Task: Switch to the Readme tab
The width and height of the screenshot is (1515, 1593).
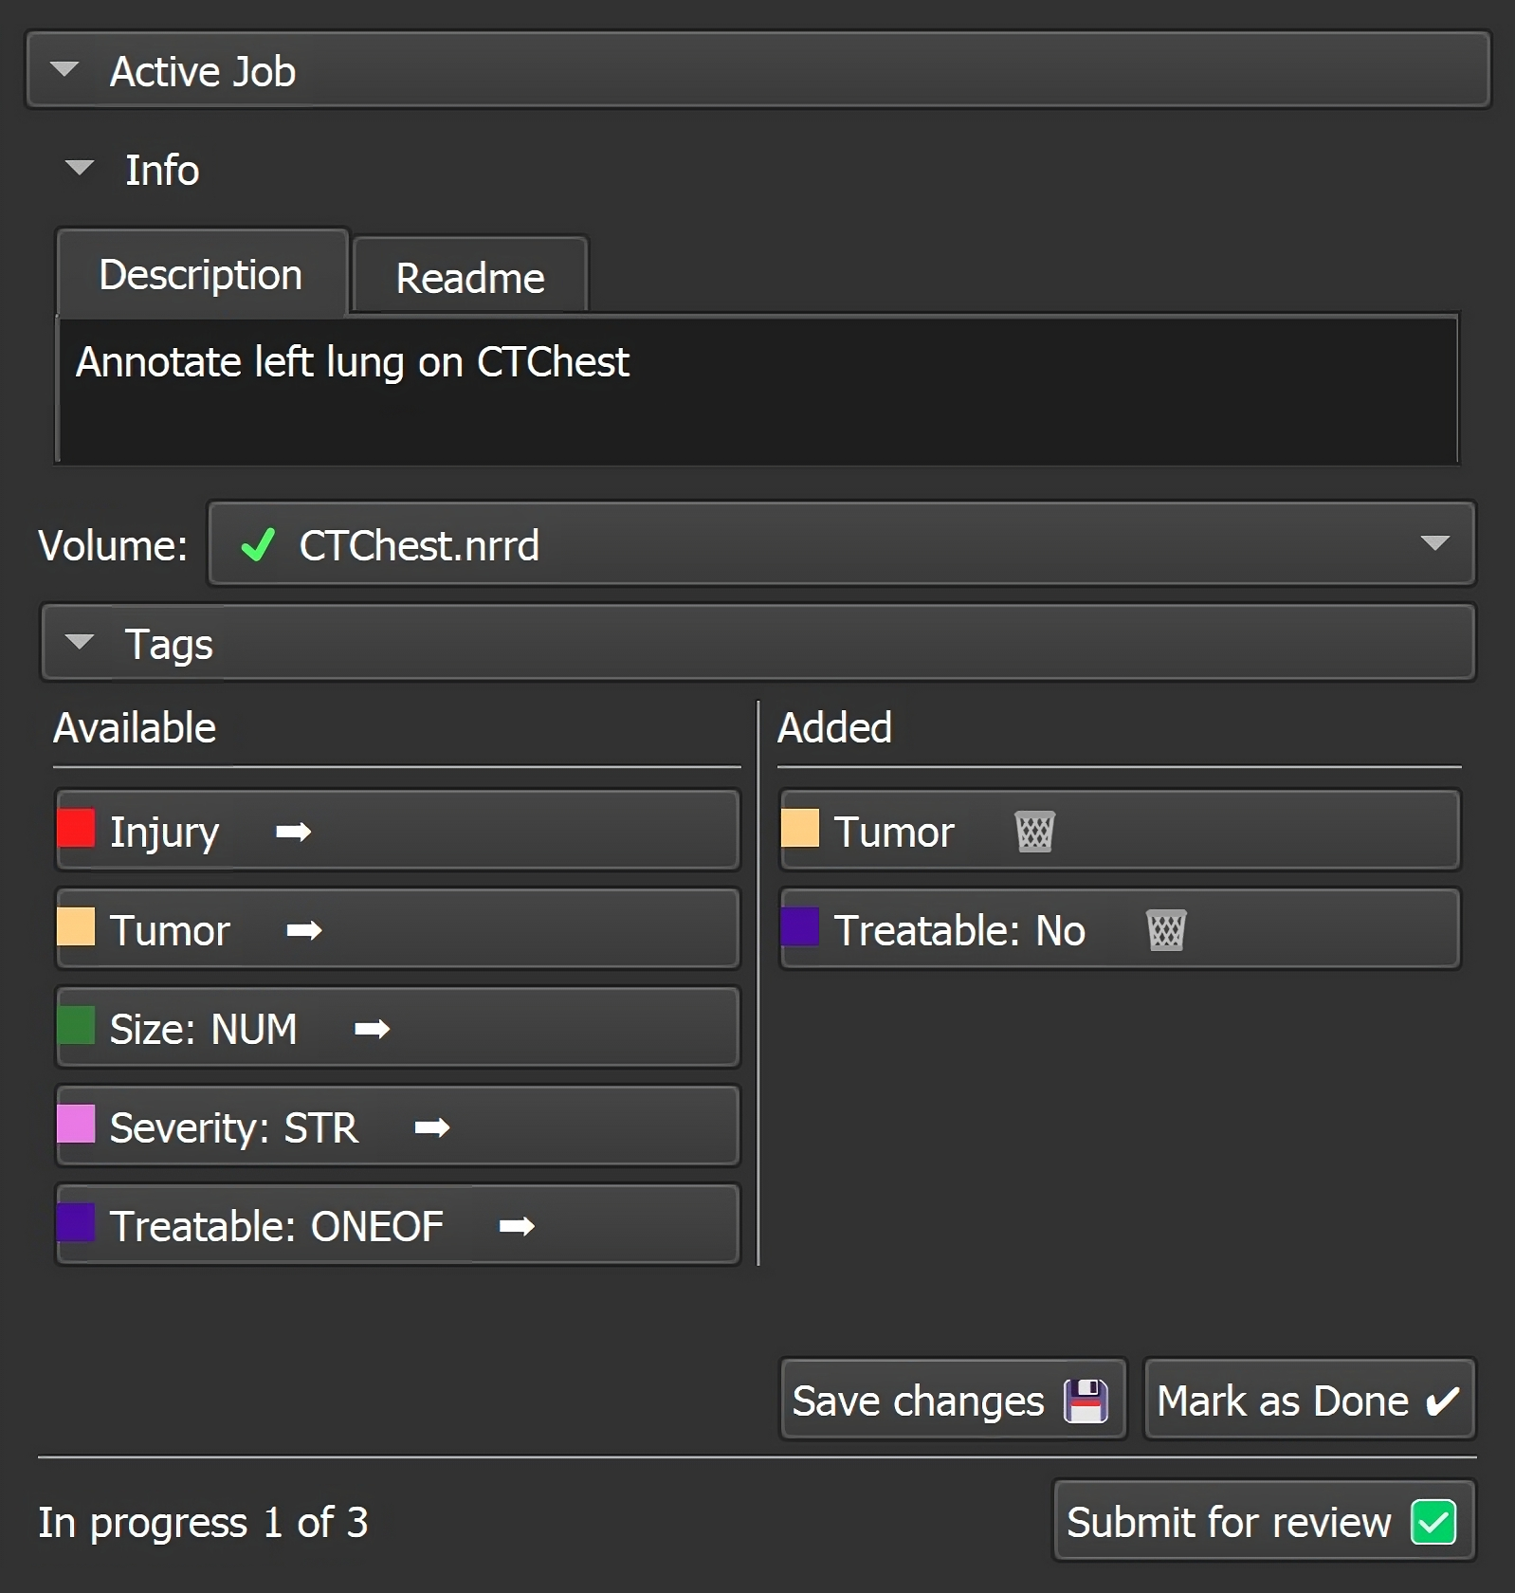Action: pyautogui.click(x=470, y=278)
